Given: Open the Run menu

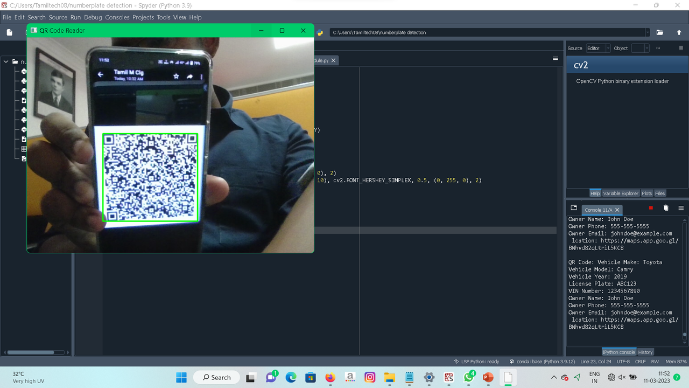Looking at the screenshot, I should [x=75, y=17].
